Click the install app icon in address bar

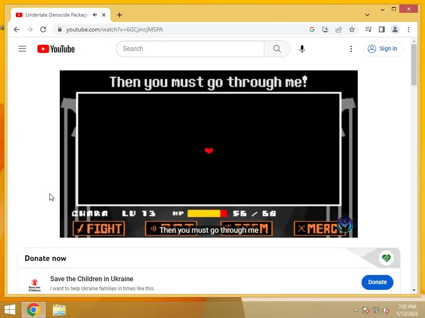coord(325,29)
